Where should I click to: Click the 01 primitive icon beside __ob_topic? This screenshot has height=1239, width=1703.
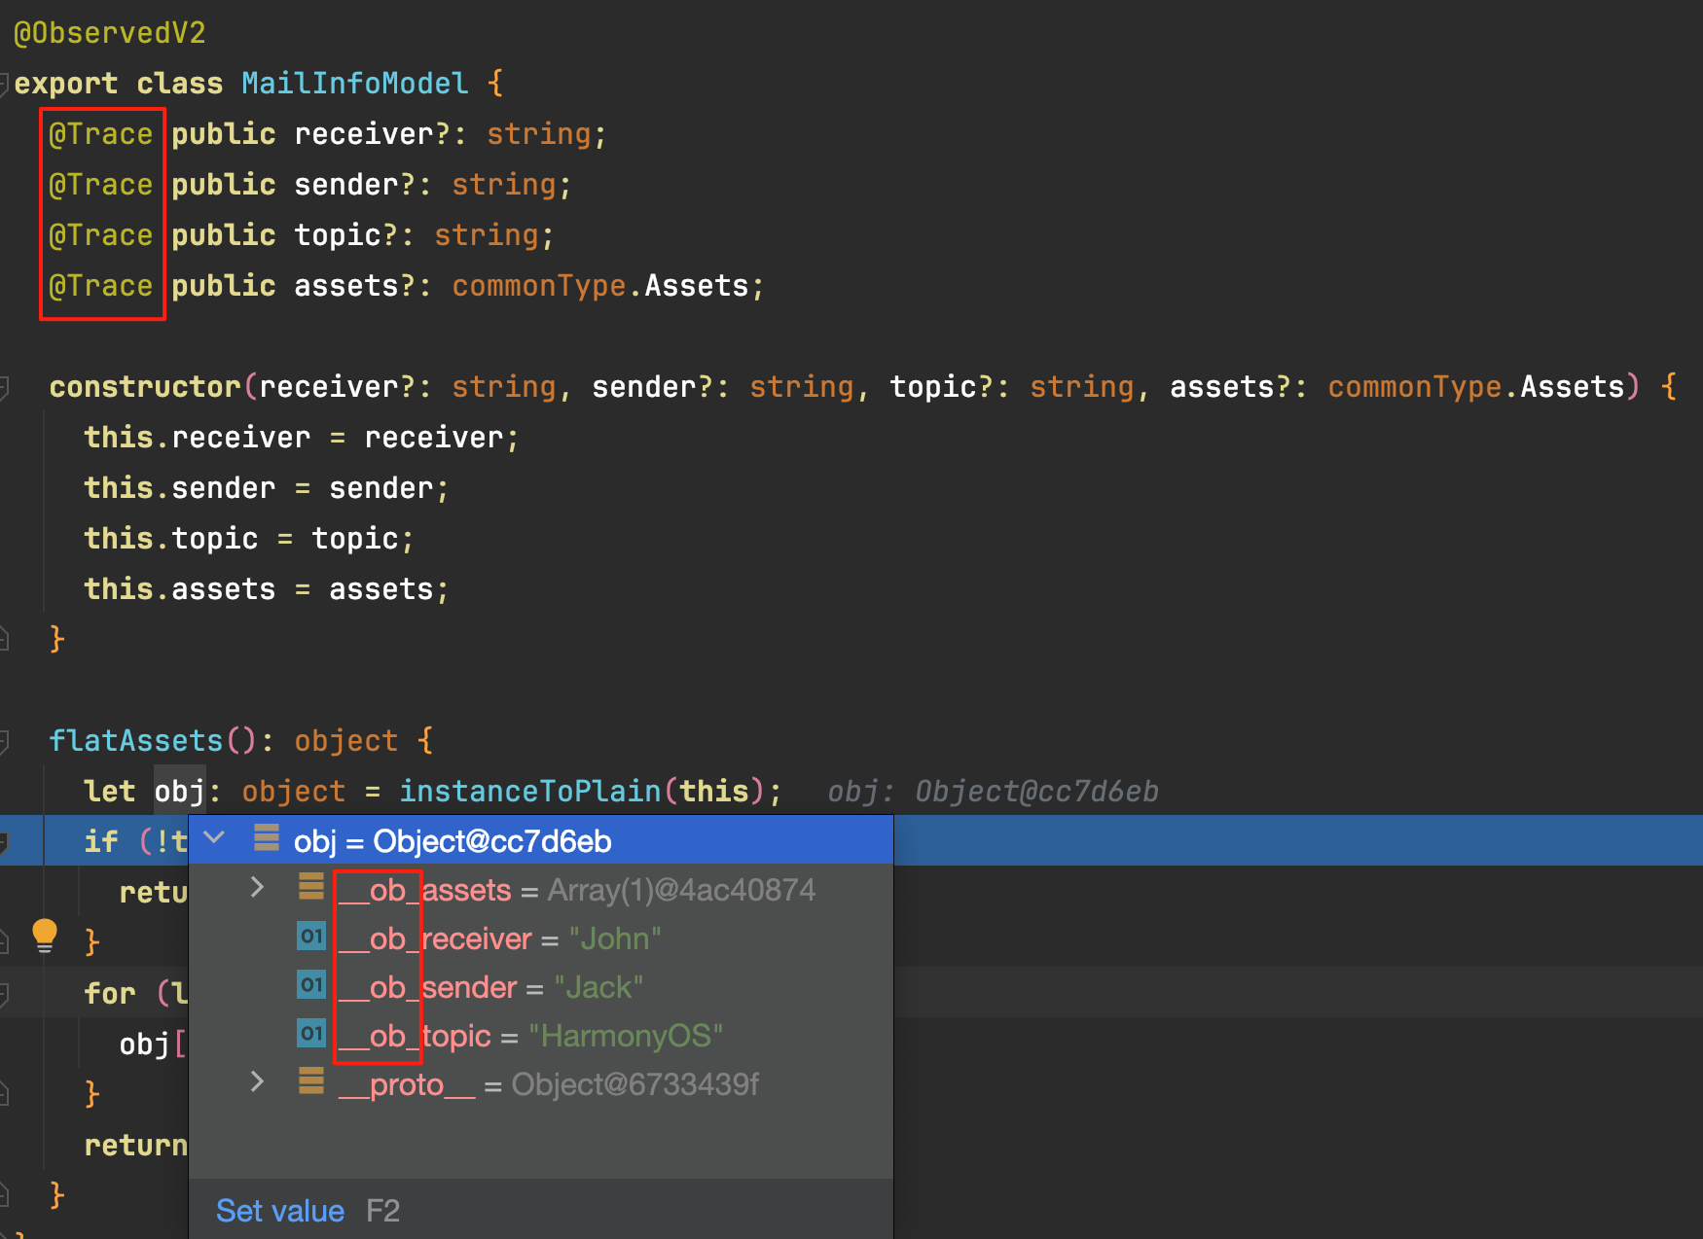(311, 1034)
